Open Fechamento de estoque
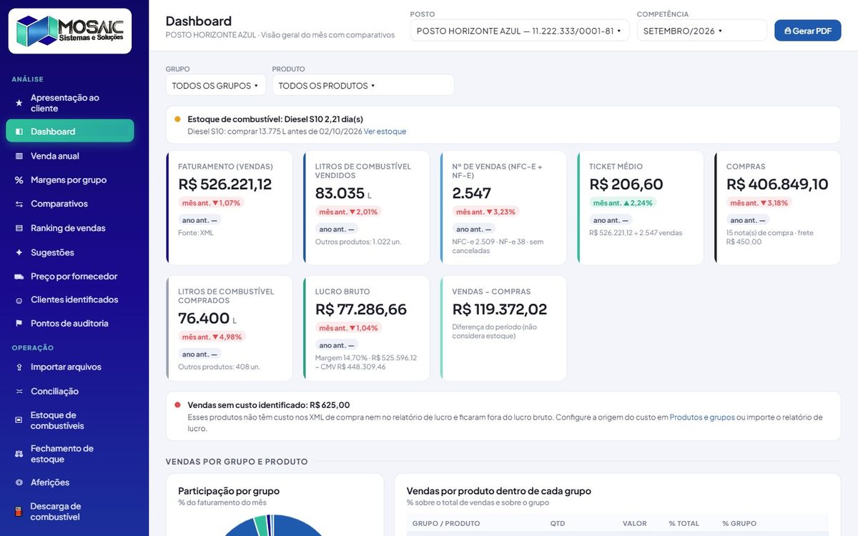Viewport: 858px width, 536px height. click(x=70, y=454)
